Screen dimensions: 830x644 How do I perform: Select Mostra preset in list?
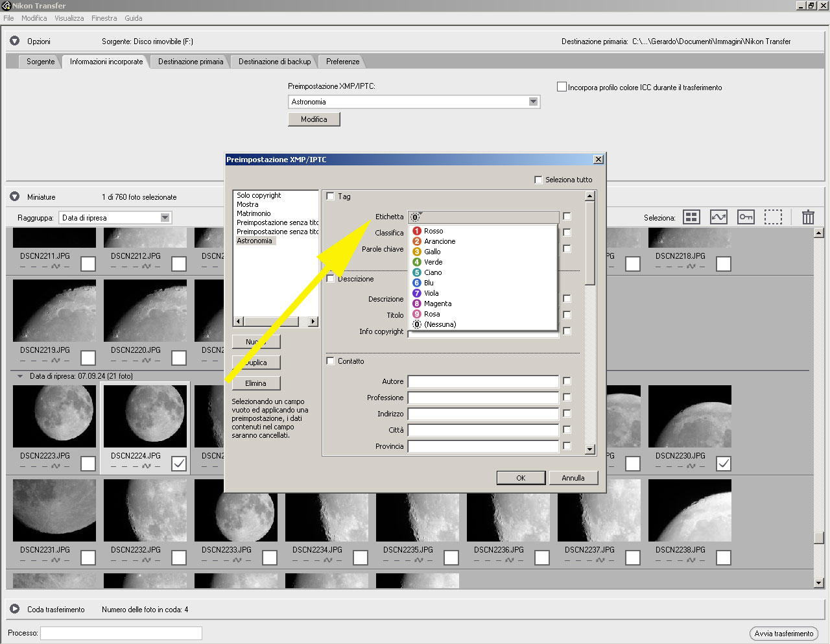pyautogui.click(x=247, y=204)
